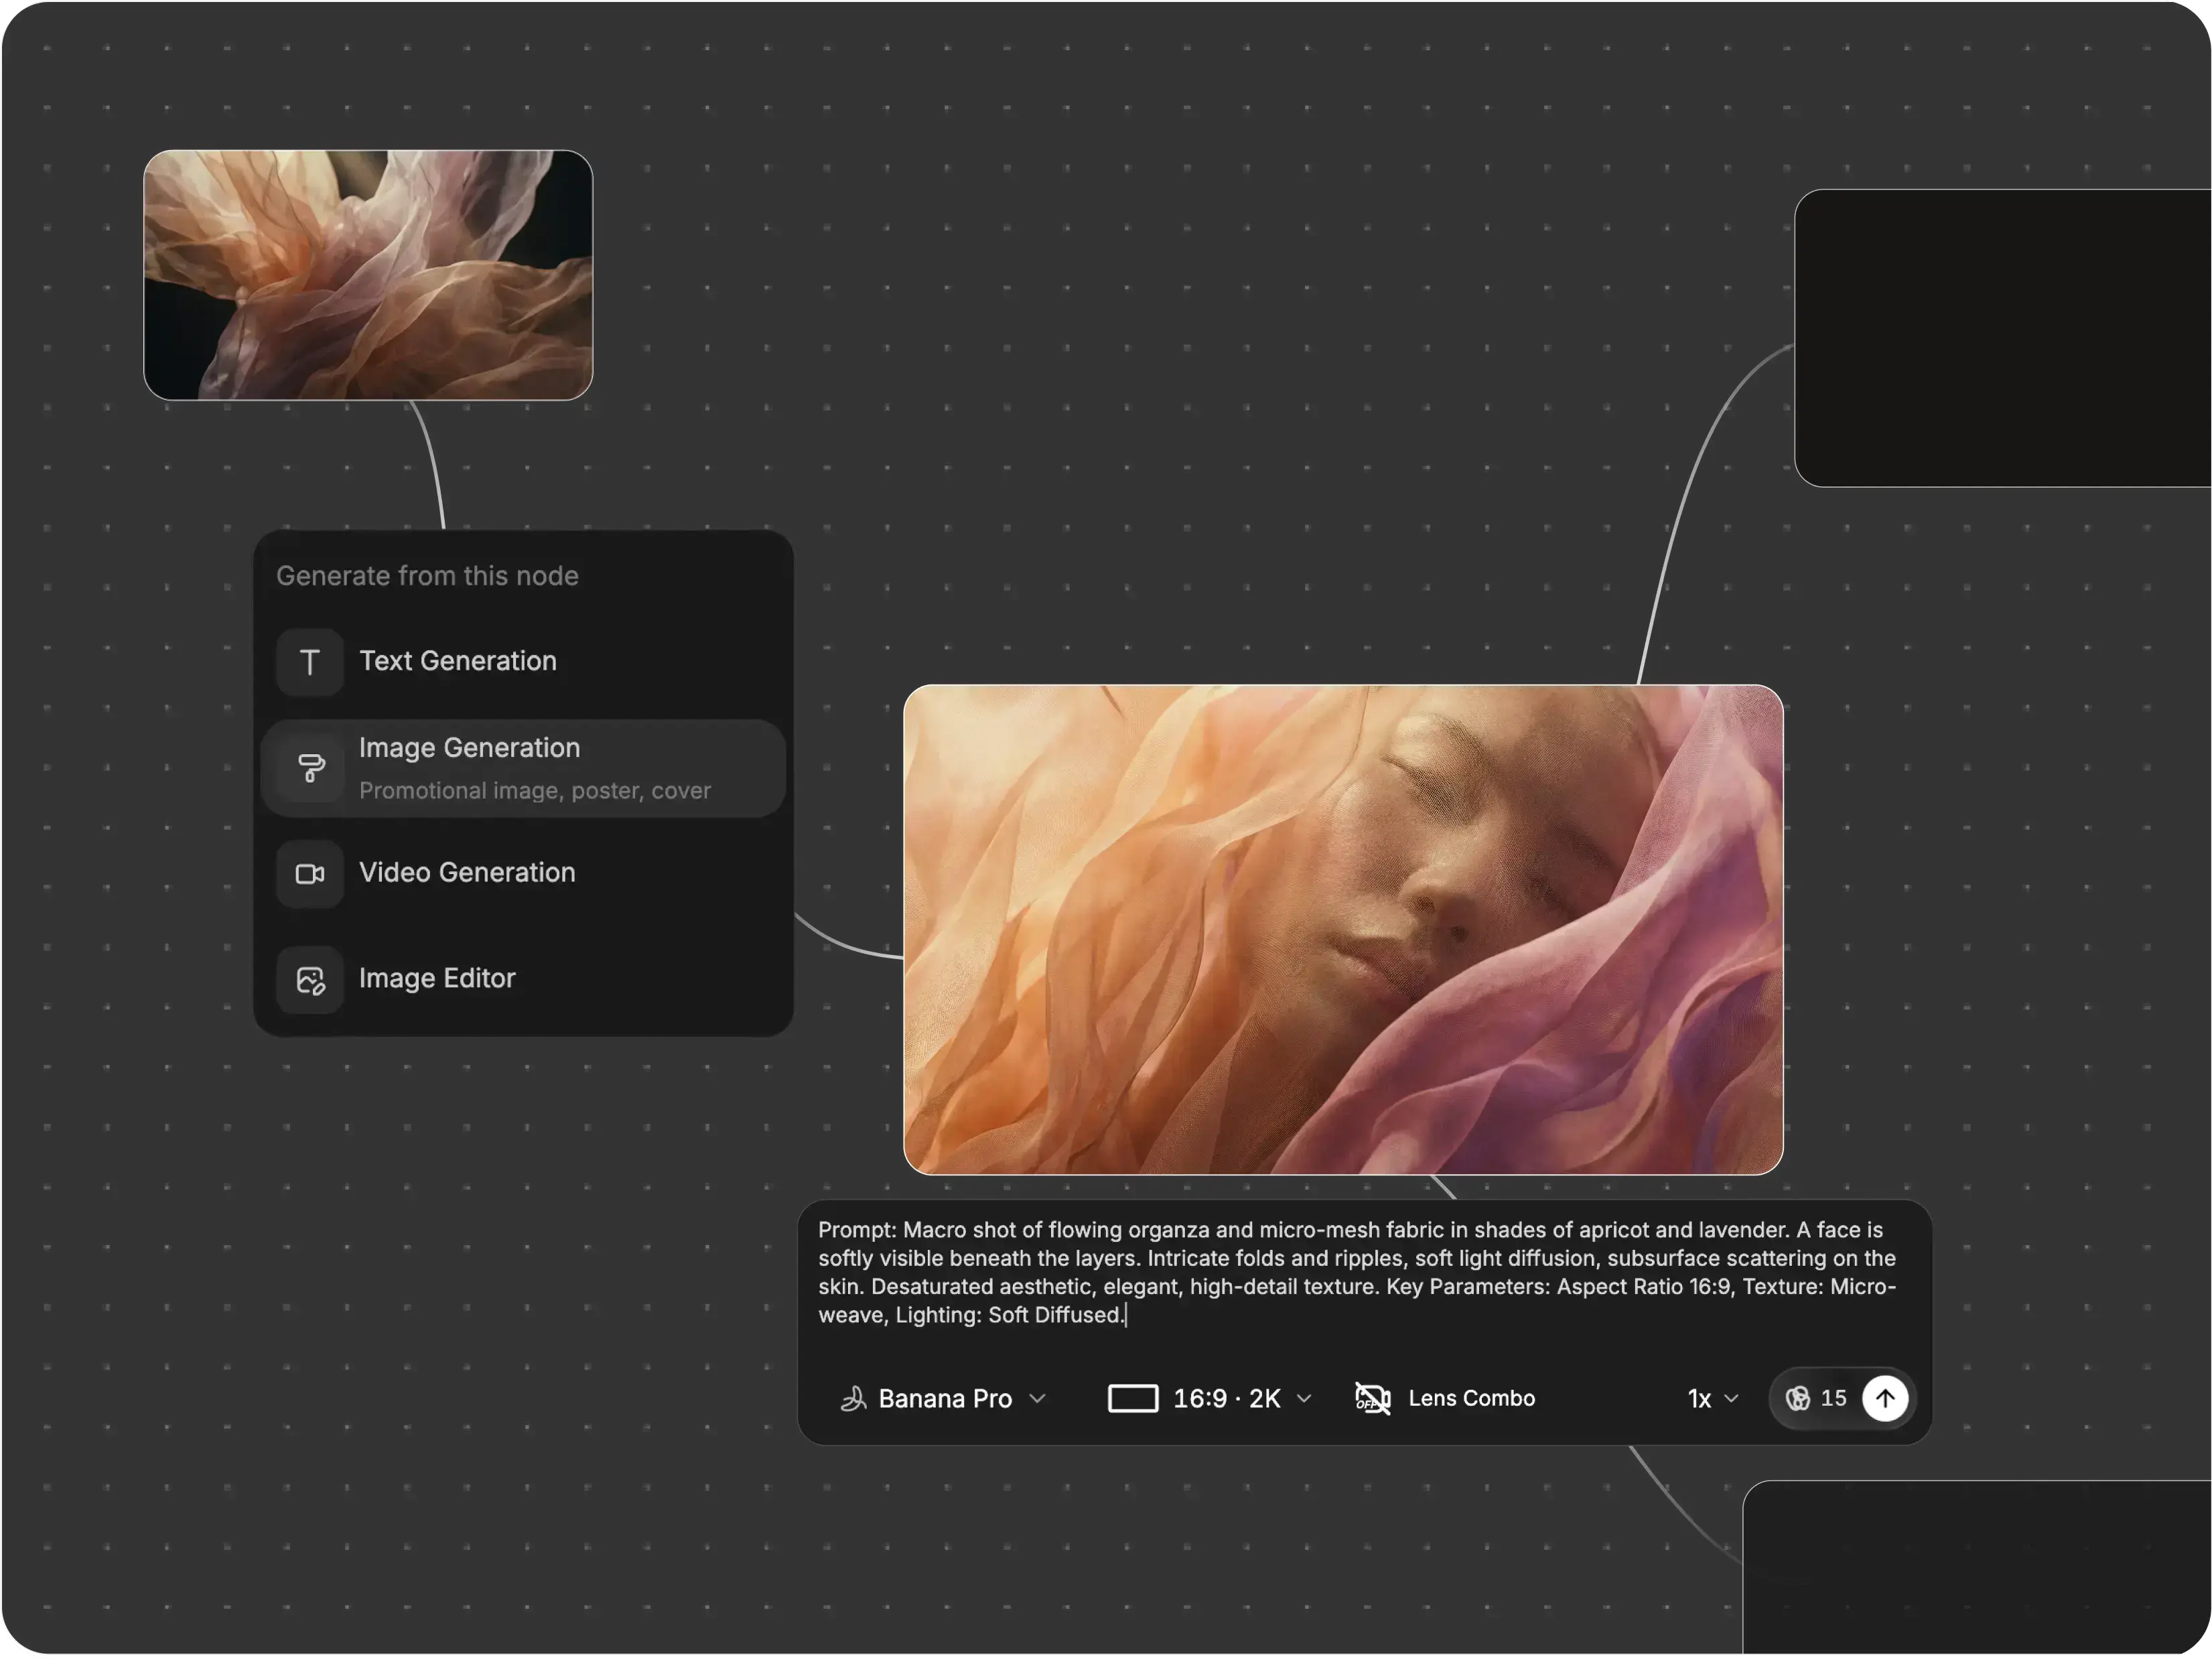Click the credits icon beside 15
The height and width of the screenshot is (1659, 2212).
1797,1399
